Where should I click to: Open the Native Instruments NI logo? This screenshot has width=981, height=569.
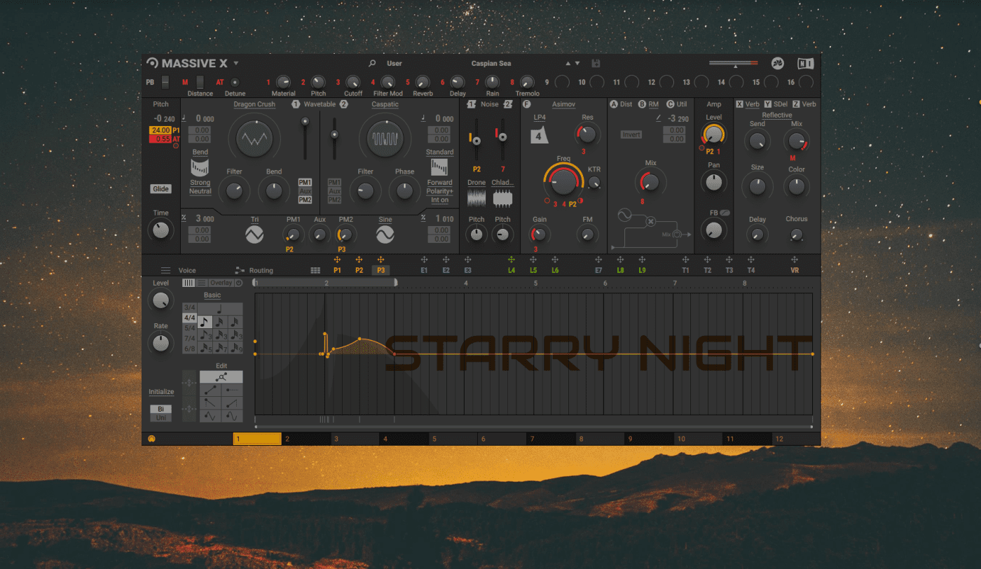pyautogui.click(x=805, y=63)
